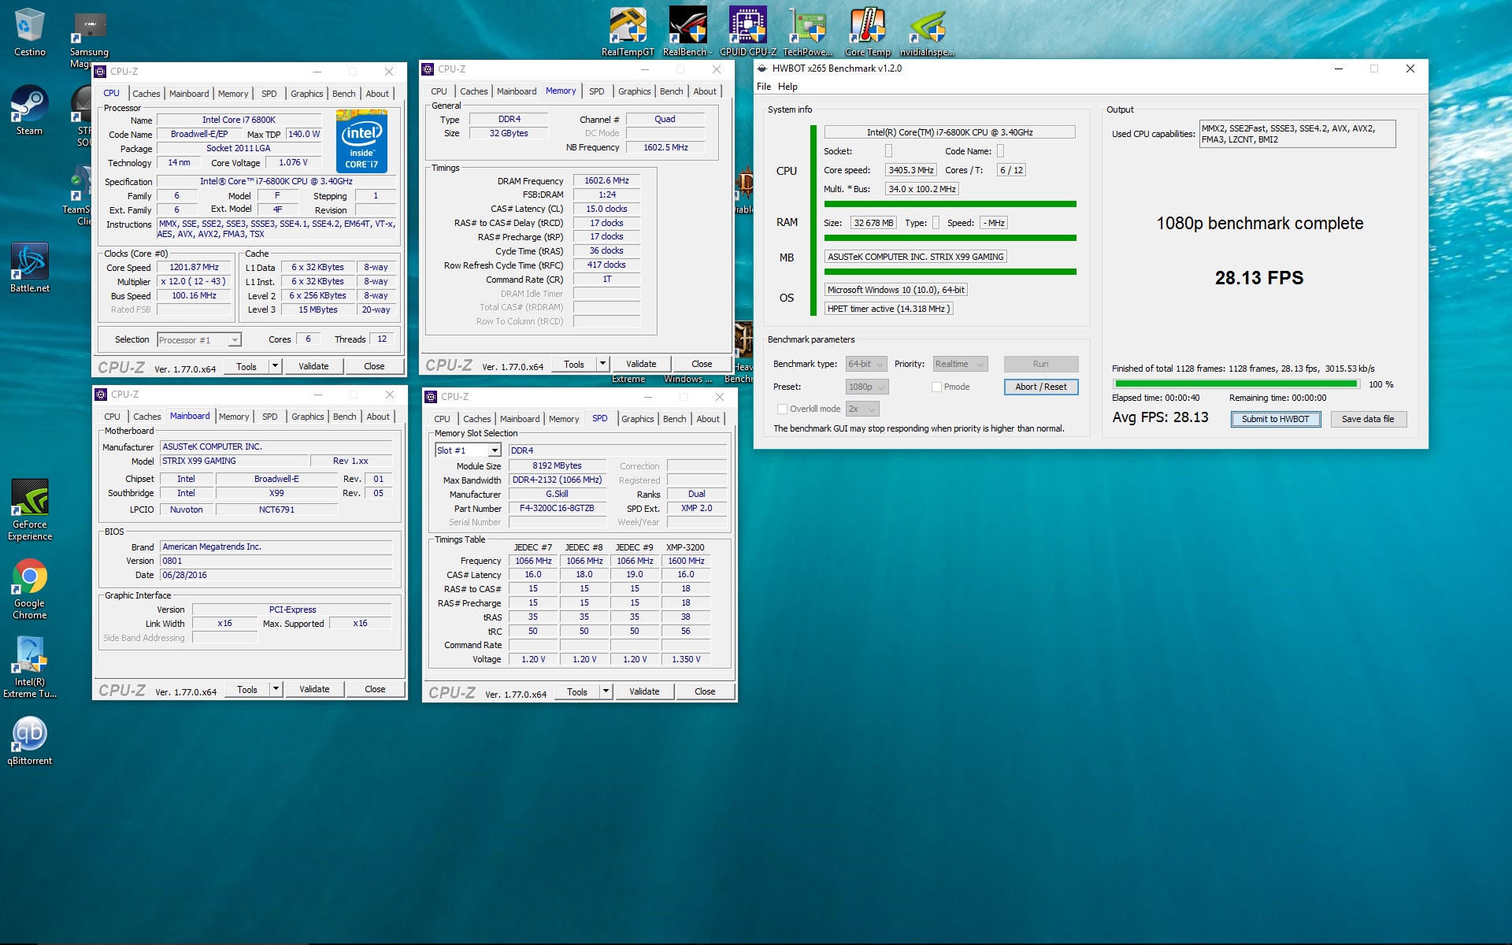Enable the Overkill mode checkbox
Image resolution: width=1512 pixels, height=945 pixels.
782,409
